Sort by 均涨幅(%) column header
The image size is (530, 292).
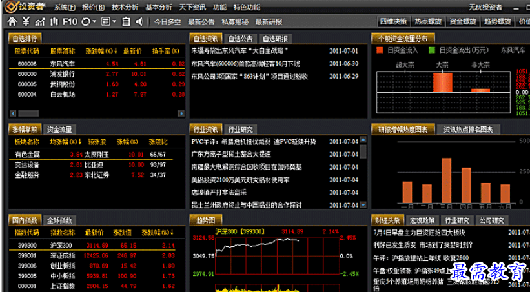point(66,142)
